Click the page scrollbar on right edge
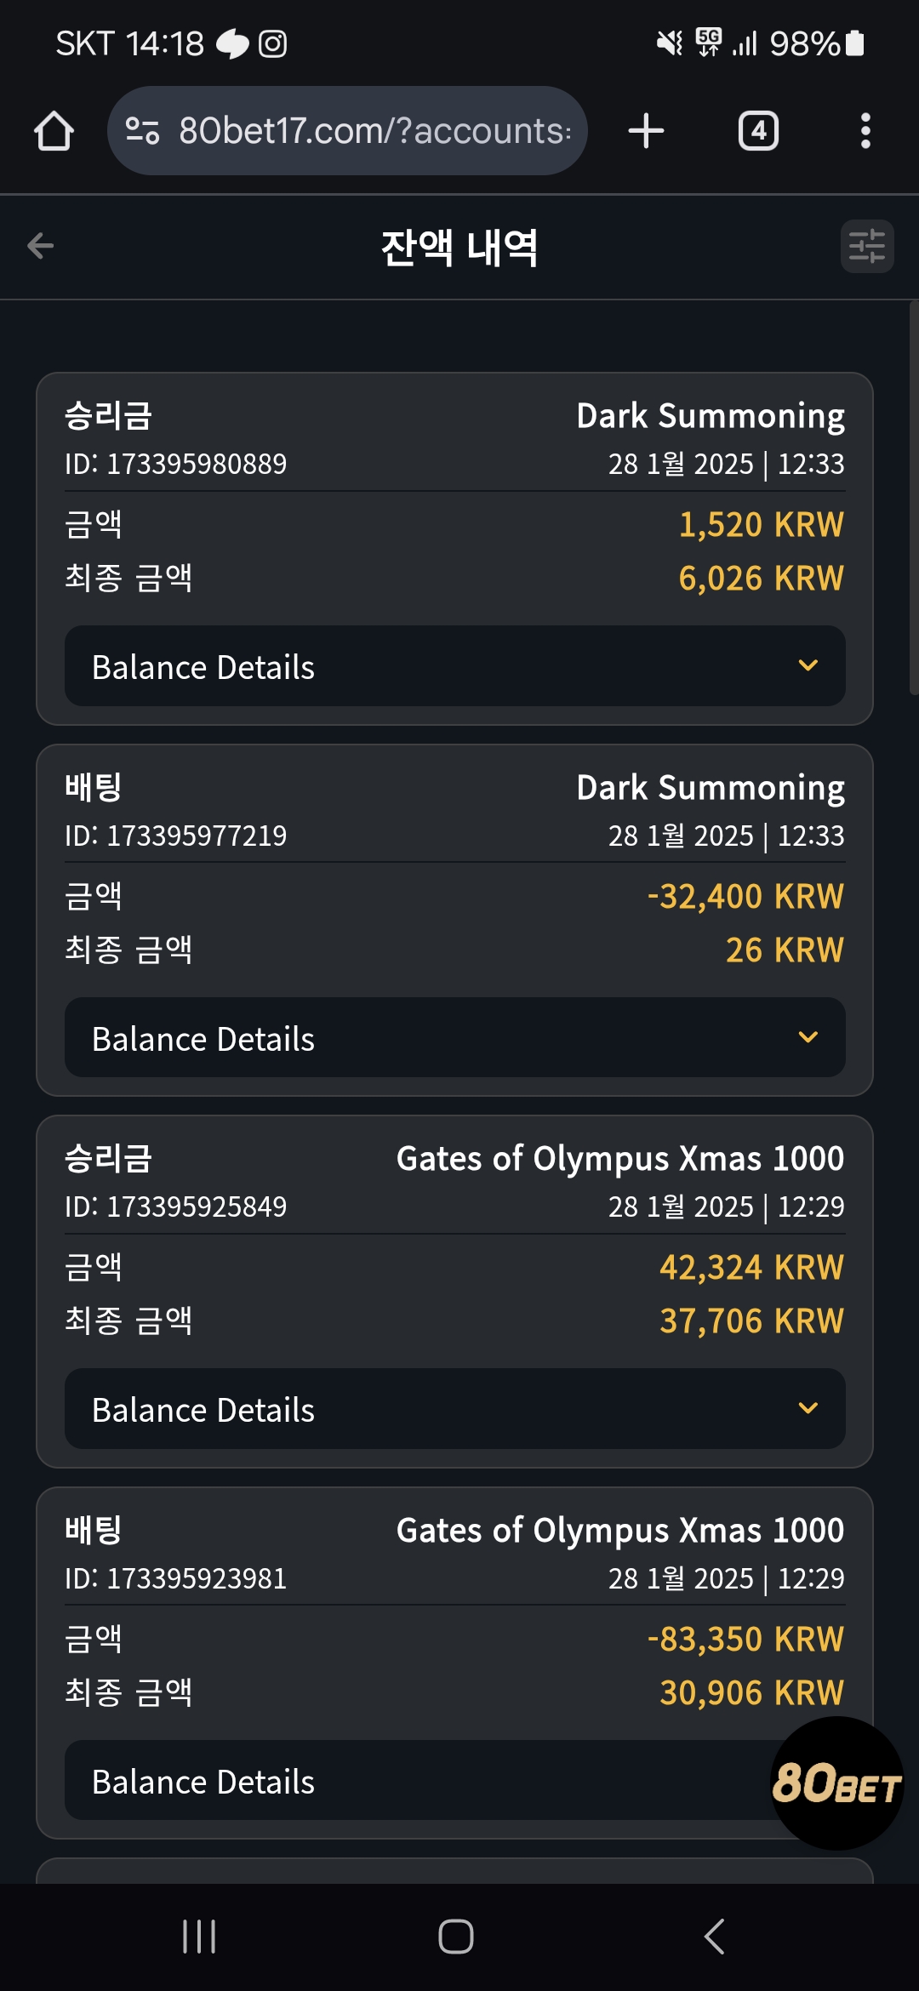This screenshot has height=1991, width=919. (x=914, y=498)
